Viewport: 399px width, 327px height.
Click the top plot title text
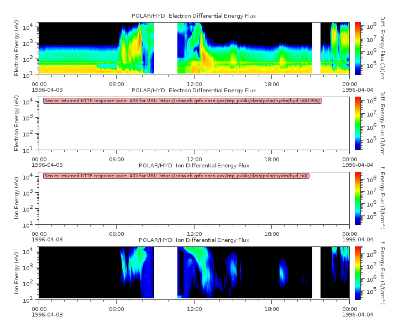193,15
